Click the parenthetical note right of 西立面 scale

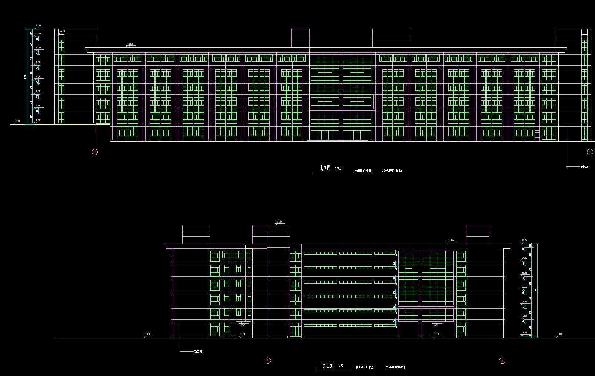point(380,367)
